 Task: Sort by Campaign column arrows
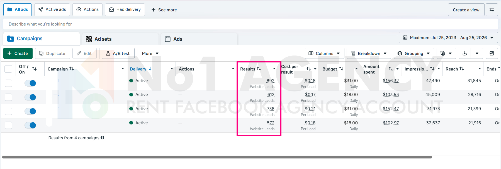click(72, 69)
